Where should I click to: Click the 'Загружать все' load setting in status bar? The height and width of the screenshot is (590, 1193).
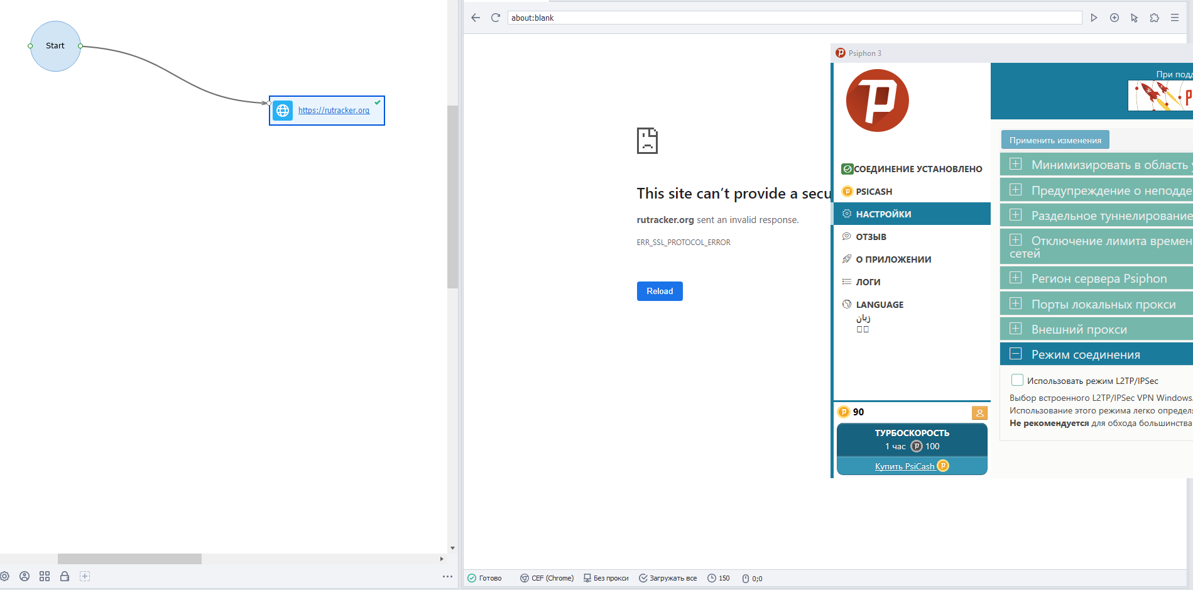click(668, 578)
